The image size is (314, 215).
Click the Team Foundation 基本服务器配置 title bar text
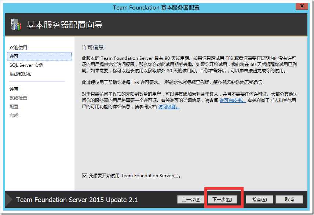tap(156, 8)
